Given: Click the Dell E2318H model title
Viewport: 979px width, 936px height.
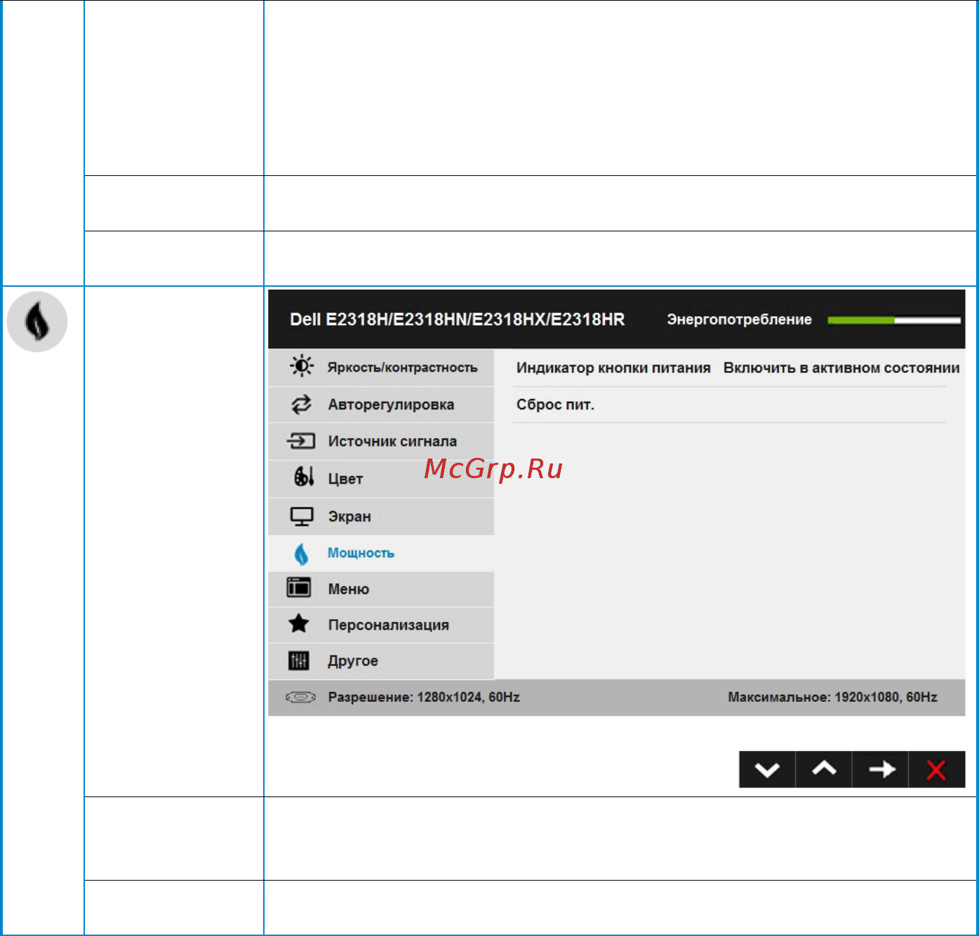Looking at the screenshot, I should pos(457,320).
